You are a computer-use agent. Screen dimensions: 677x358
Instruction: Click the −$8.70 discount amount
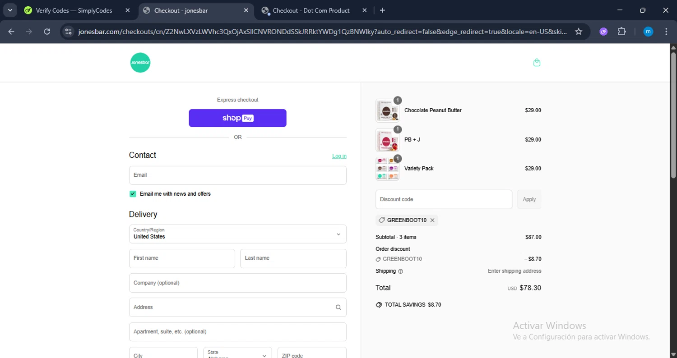pos(533,259)
